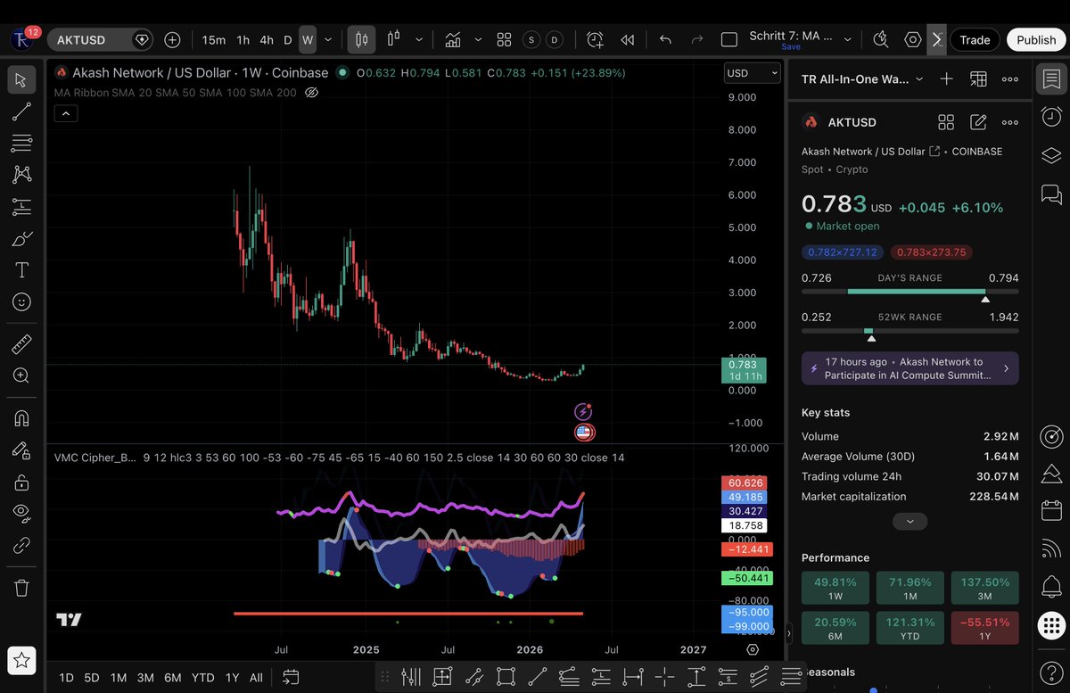Image resolution: width=1070 pixels, height=693 pixels.
Task: Open the TR All-In-One watchlist dropdown
Action: click(862, 79)
